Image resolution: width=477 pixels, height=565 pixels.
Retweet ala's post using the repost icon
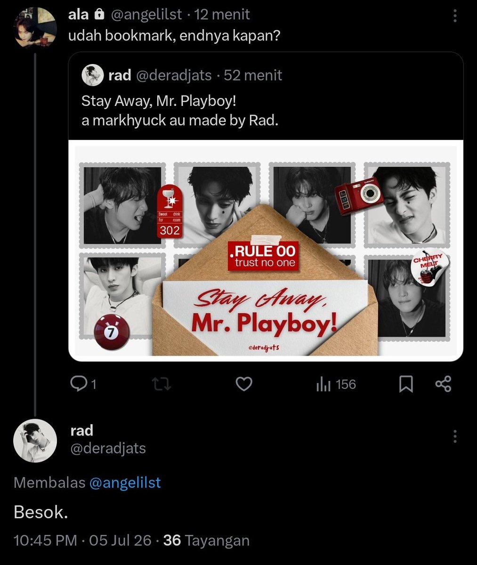tap(162, 385)
